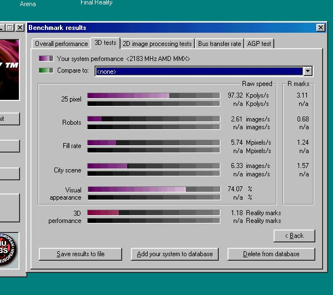Click the 97.32 Kpolys/s value

248,95
